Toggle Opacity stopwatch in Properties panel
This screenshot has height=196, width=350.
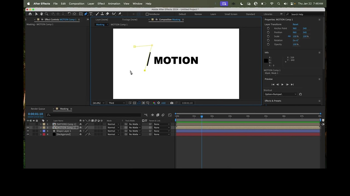[x=268, y=44]
